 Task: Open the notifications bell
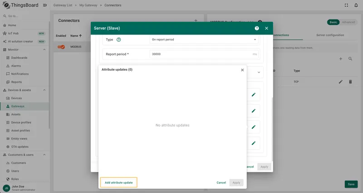click(x=356, y=5)
